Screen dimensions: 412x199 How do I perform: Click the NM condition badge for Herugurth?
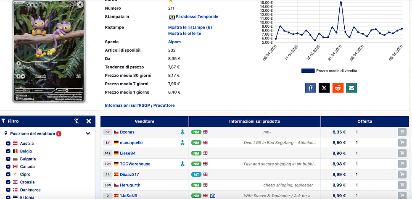pos(196,185)
